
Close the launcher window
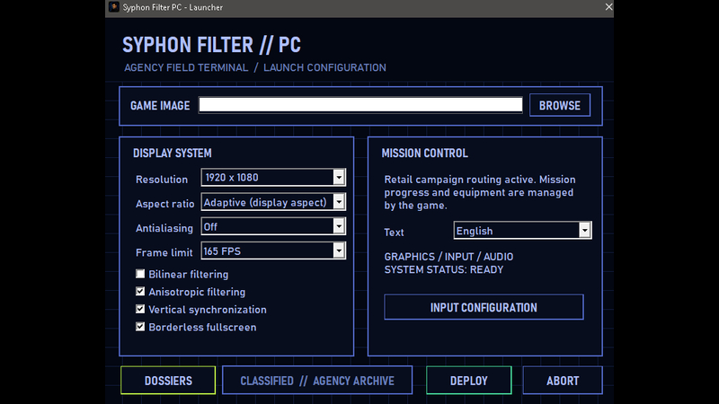608,7
